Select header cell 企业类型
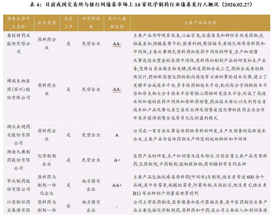Viewport: 274px width, 218px height. [x=47, y=22]
